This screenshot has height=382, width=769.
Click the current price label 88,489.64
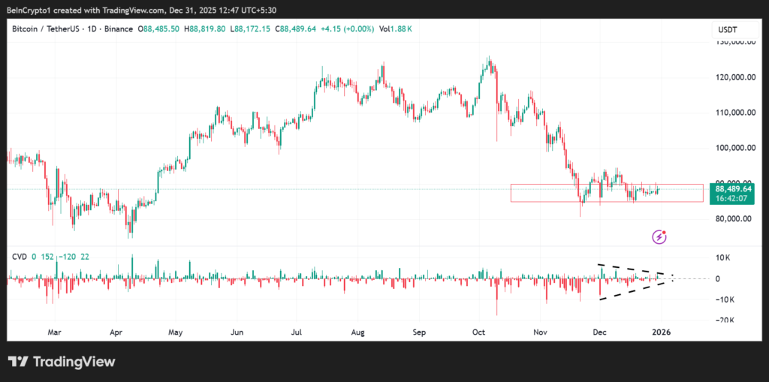(x=734, y=189)
